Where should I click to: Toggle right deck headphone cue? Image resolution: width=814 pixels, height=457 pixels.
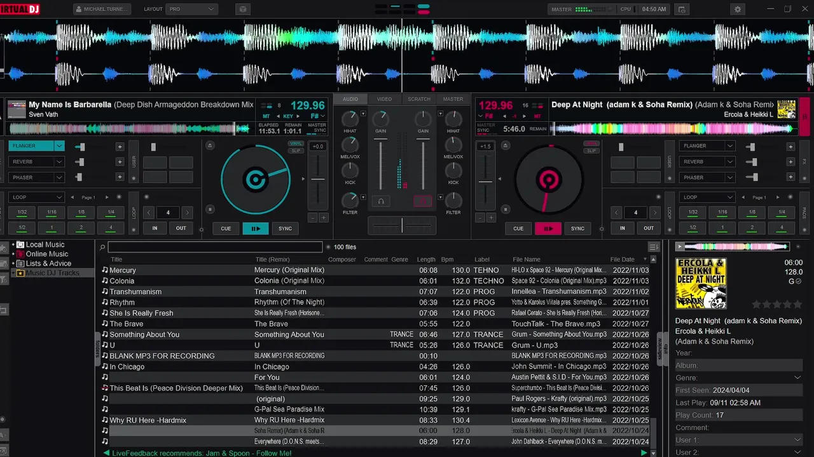(422, 201)
